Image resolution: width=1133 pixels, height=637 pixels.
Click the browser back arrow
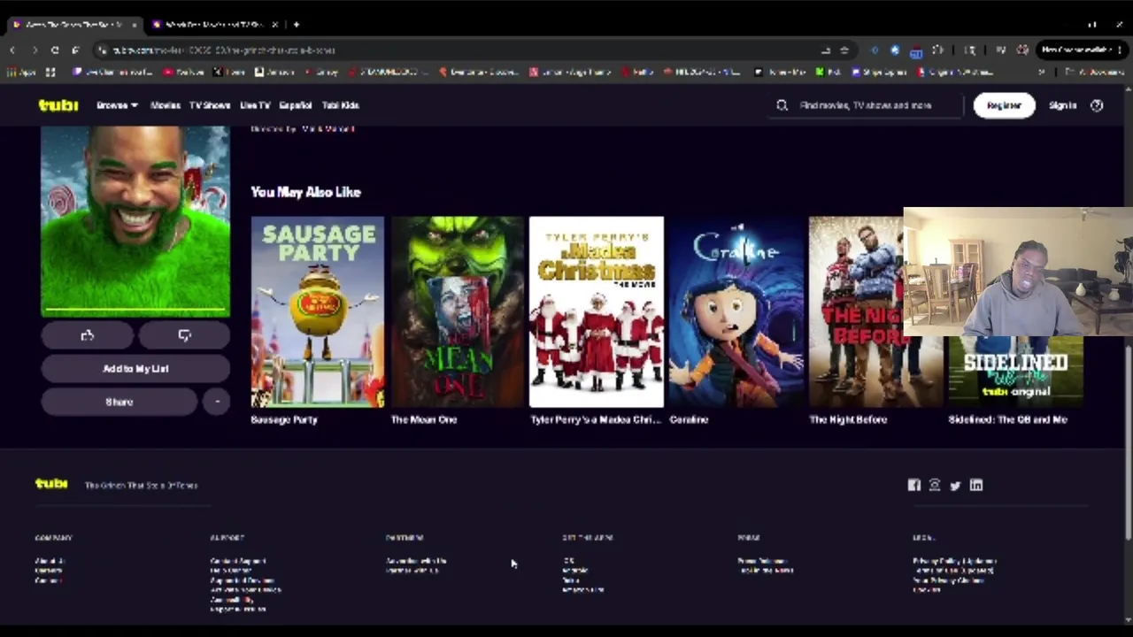[x=12, y=50]
